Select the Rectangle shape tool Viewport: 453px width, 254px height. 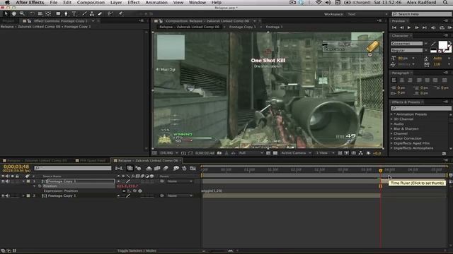coord(58,13)
